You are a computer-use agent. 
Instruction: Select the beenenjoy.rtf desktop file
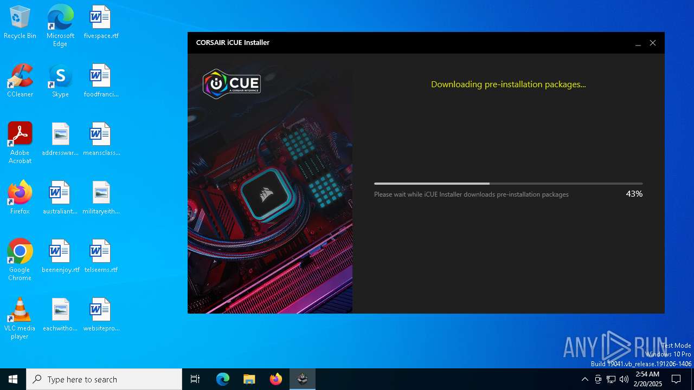point(60,257)
